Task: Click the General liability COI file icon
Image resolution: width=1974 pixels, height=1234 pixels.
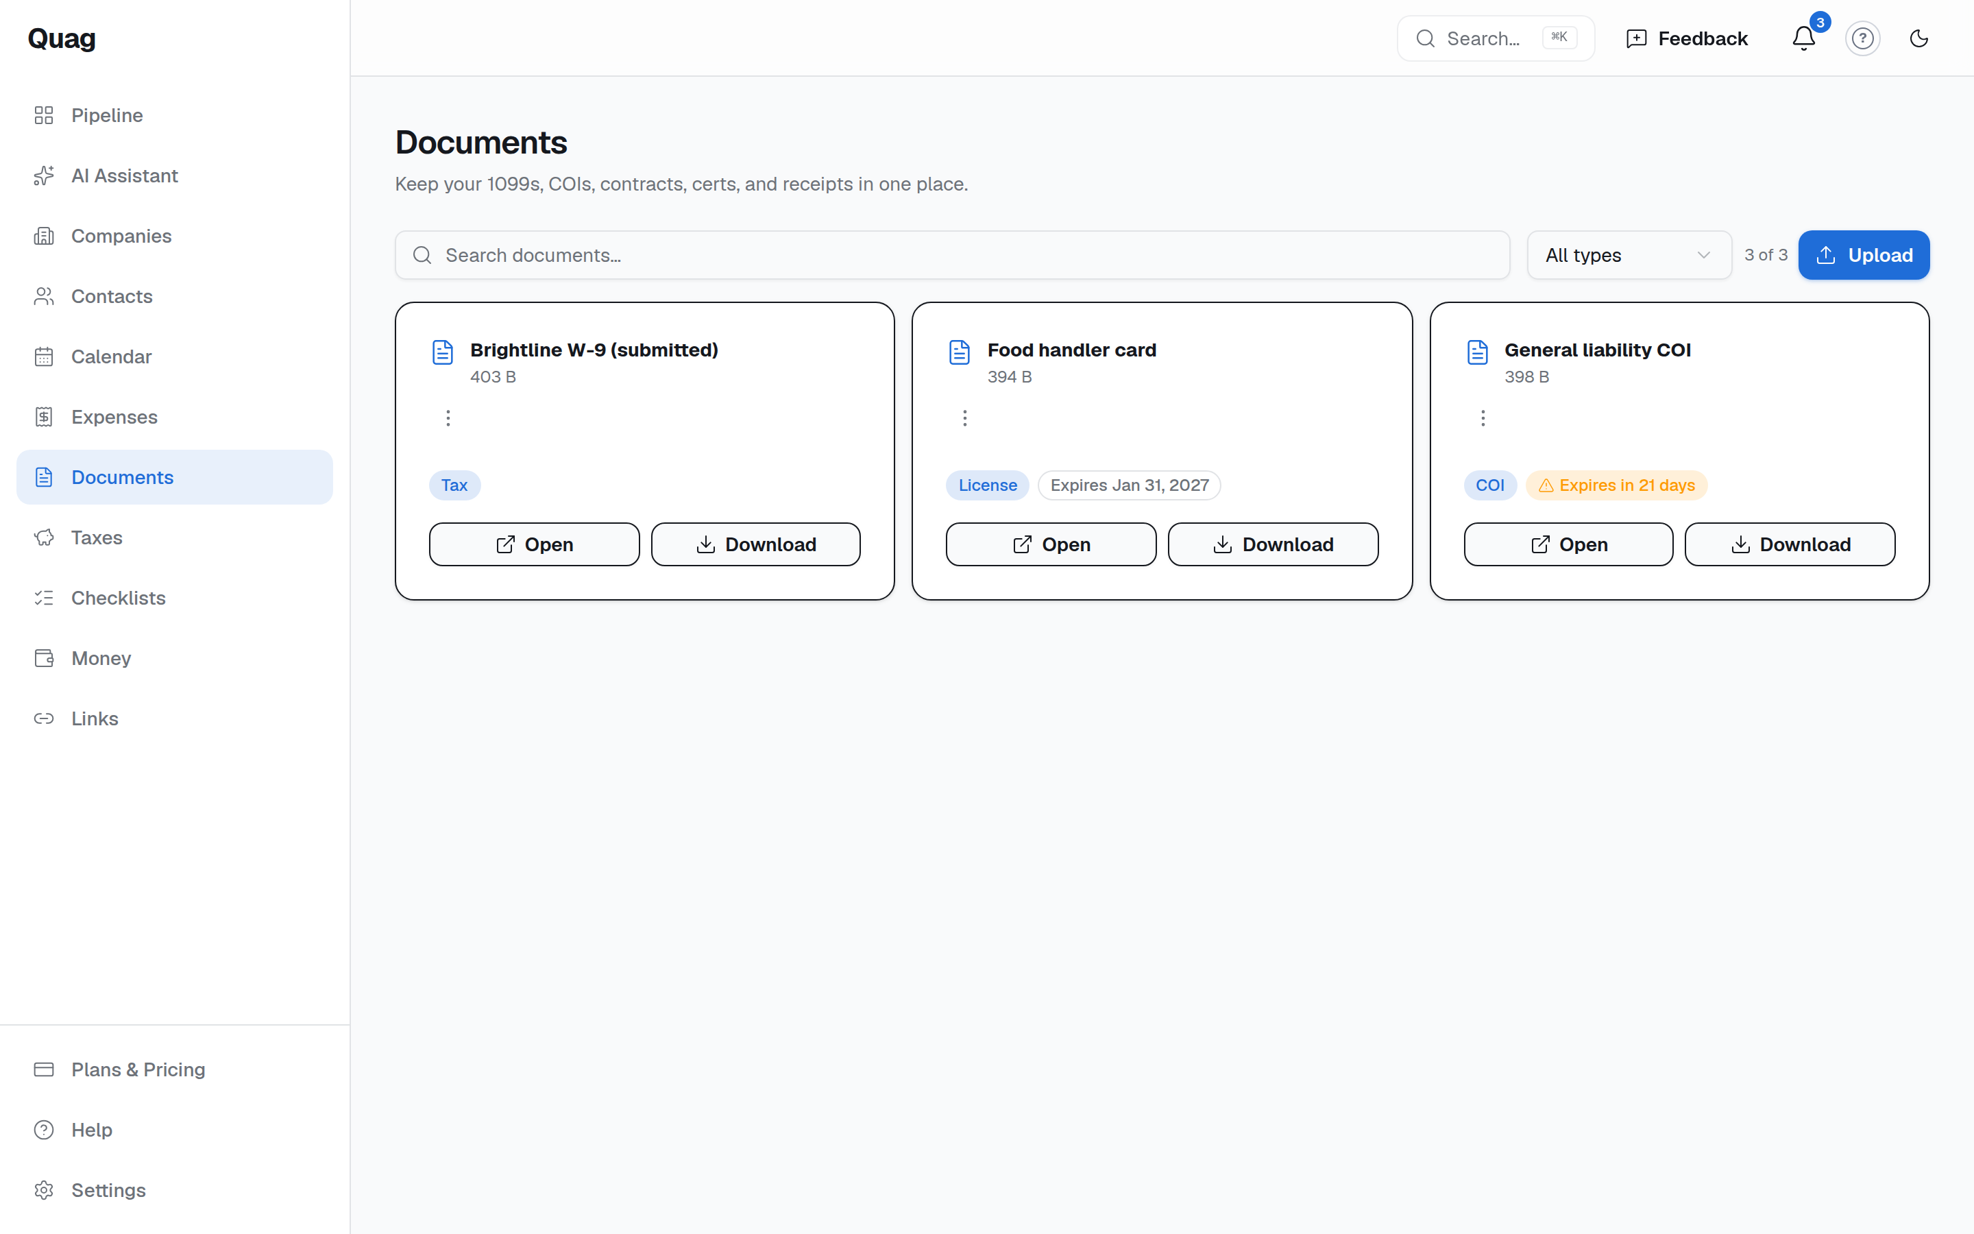Action: tap(1478, 352)
